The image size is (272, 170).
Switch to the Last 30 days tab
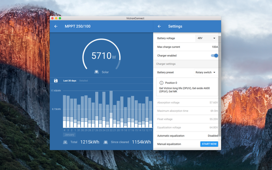(x=70, y=80)
